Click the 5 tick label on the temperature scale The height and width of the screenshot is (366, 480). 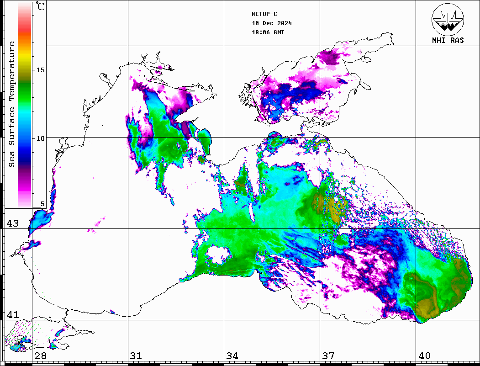click(42, 204)
